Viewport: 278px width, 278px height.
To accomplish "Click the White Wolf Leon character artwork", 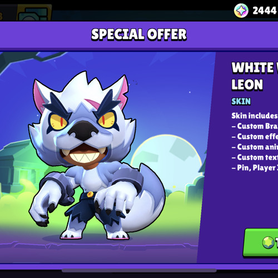I will coord(97,156).
